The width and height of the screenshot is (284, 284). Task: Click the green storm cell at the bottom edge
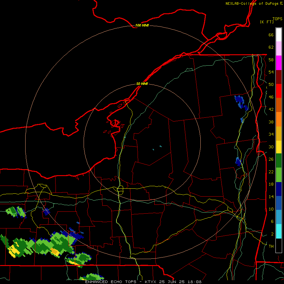[92, 277]
